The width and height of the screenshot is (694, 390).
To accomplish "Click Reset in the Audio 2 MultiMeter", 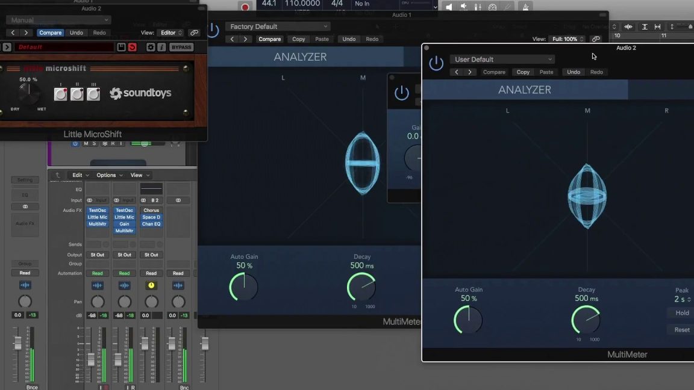I will pyautogui.click(x=681, y=329).
